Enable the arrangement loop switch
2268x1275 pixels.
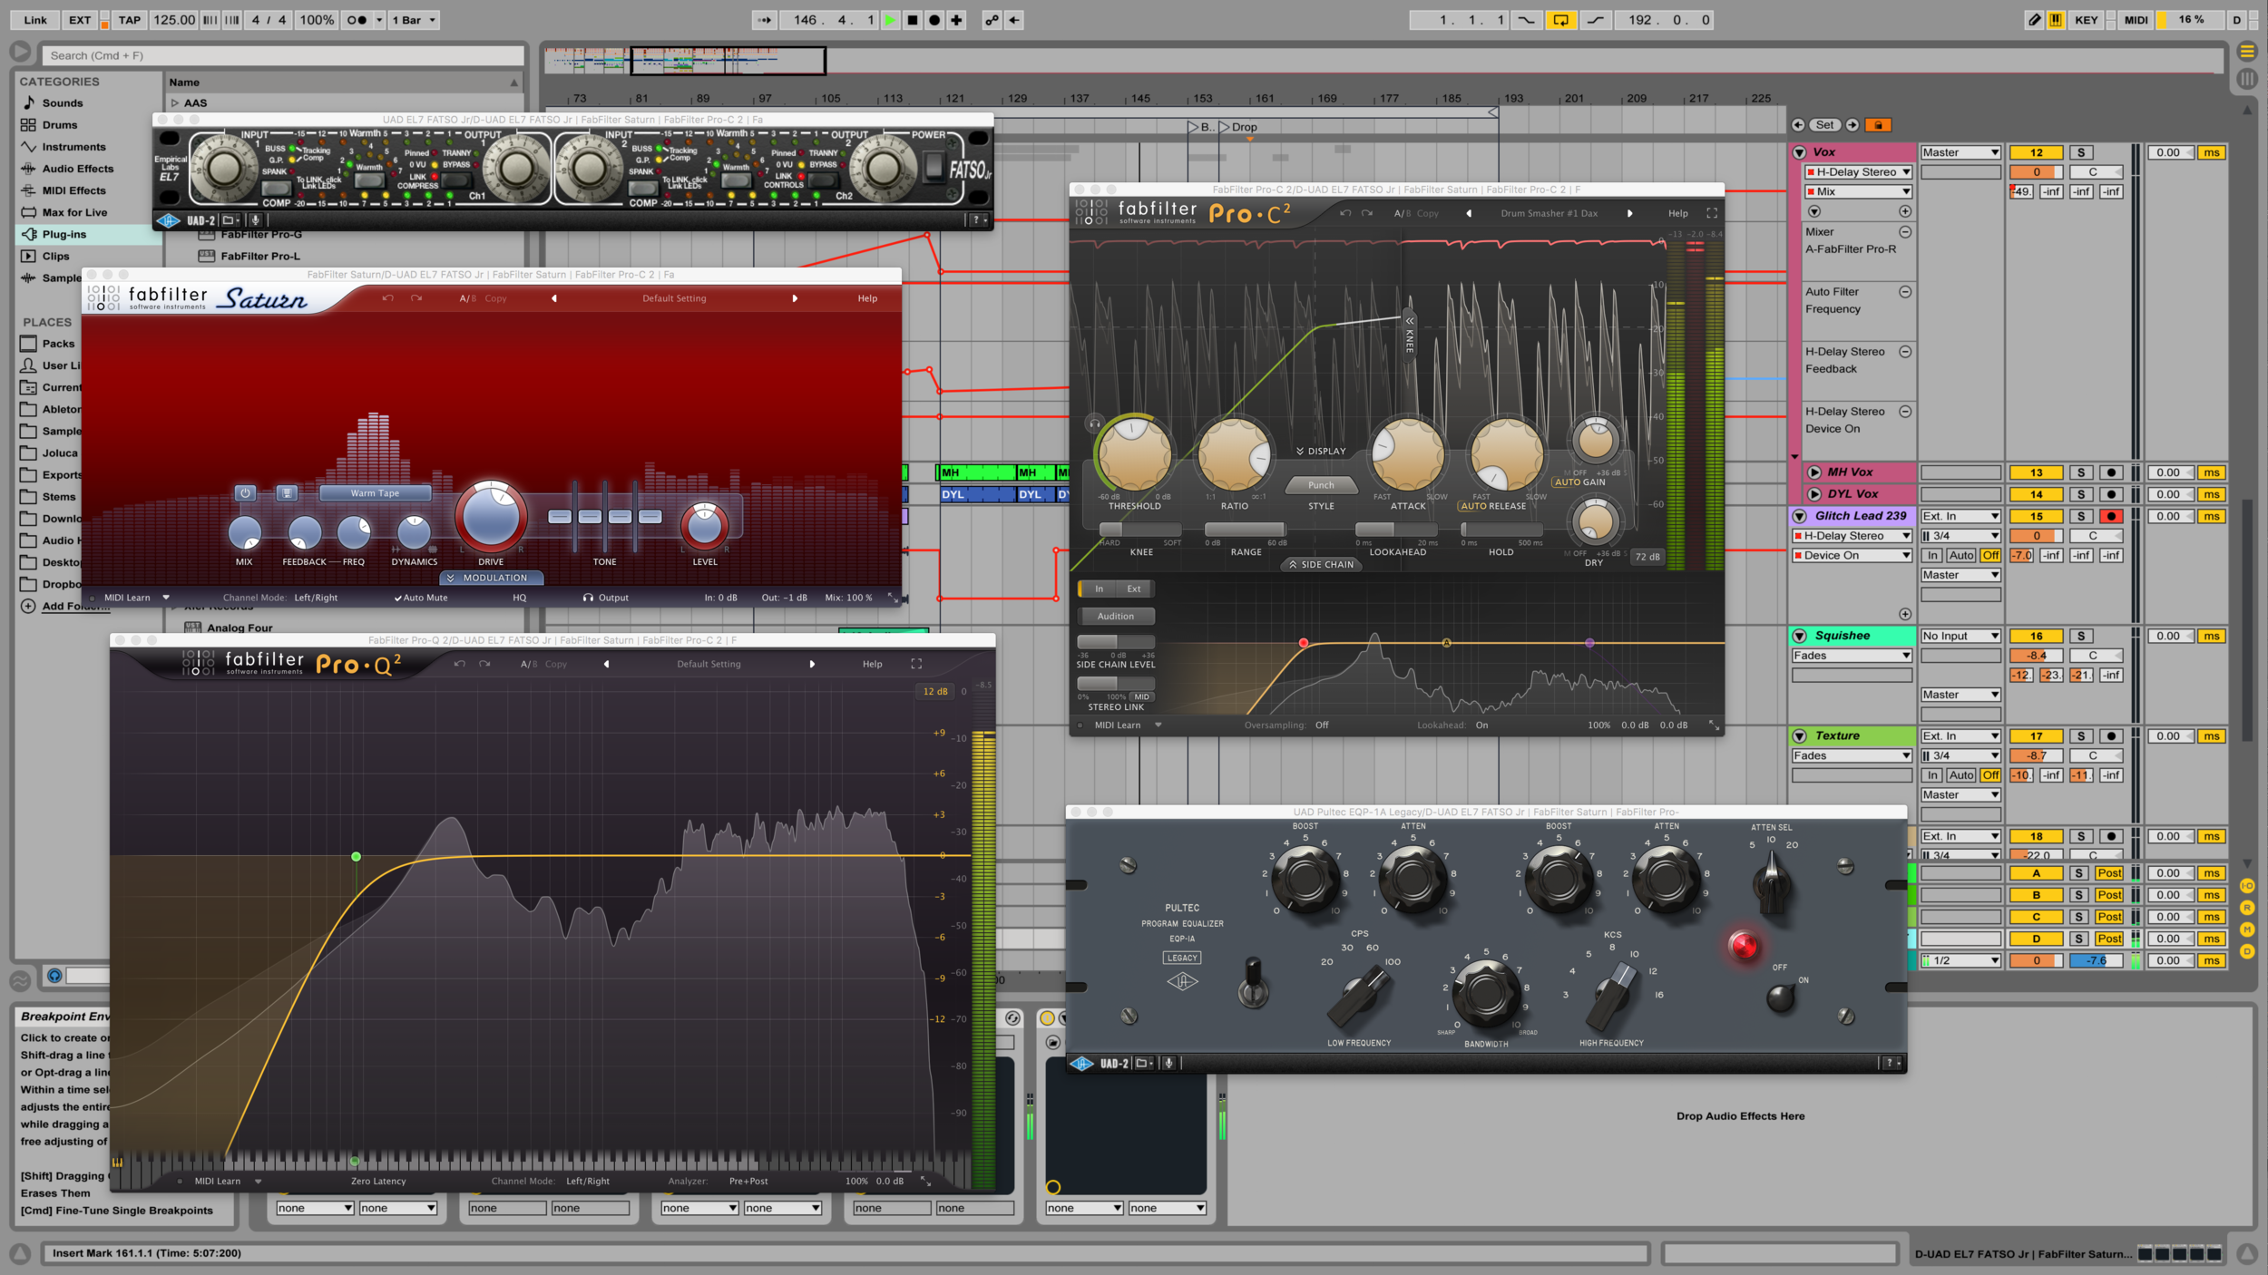pos(1560,20)
